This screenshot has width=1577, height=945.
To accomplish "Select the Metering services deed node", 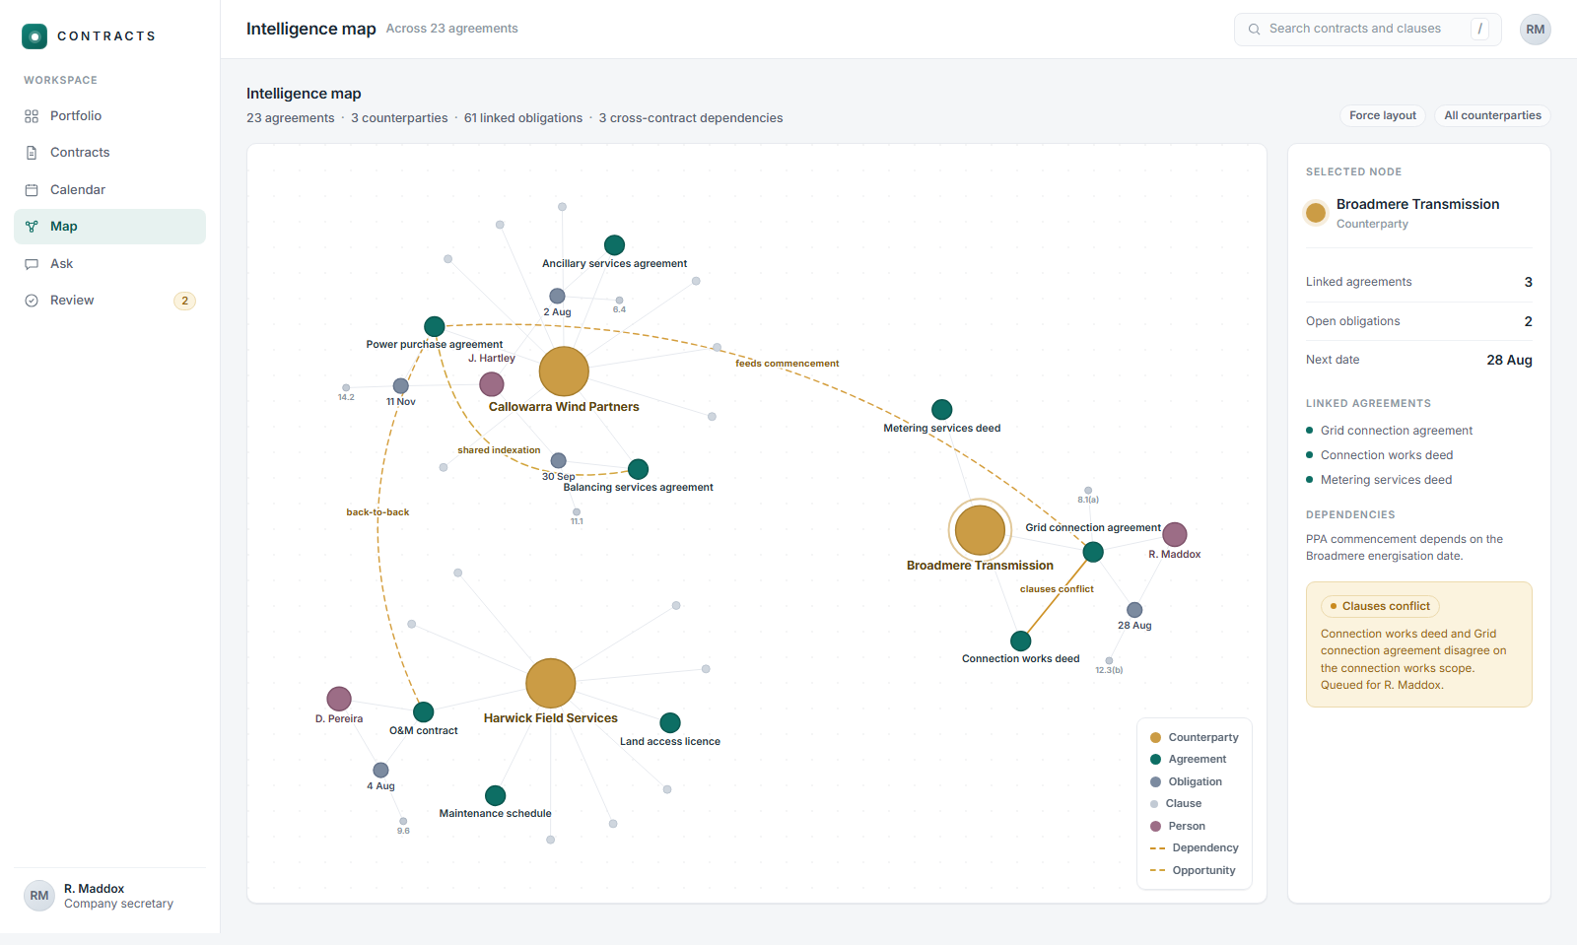I will [942, 409].
